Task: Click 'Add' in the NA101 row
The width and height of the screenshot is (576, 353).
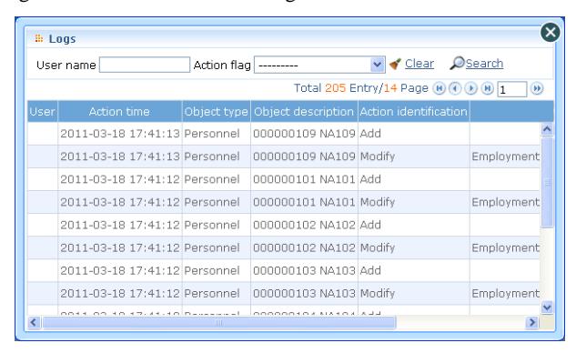Action: pos(370,179)
